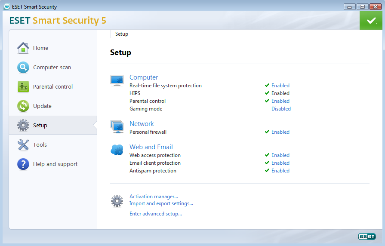Toggle Real-time file system protection Enabled status
Screen dimensions: 385x246
280,86
